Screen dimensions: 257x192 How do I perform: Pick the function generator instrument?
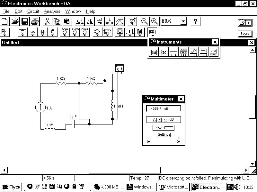[x=183, y=52]
